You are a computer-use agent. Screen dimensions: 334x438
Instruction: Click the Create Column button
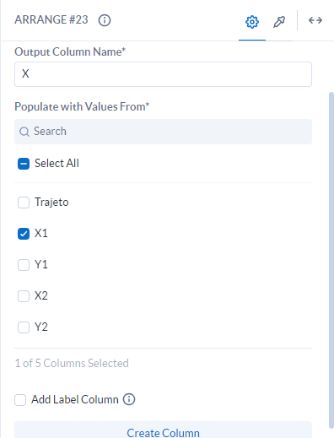pyautogui.click(x=163, y=430)
